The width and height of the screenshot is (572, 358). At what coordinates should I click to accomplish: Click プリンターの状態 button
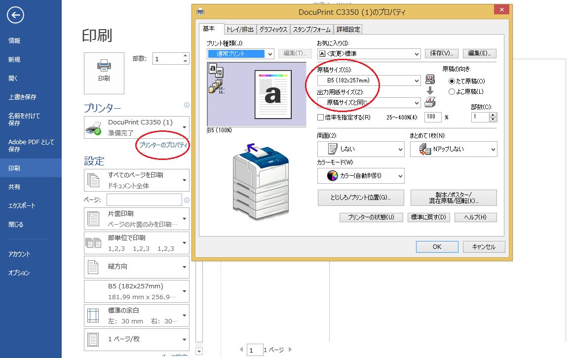pos(371,217)
